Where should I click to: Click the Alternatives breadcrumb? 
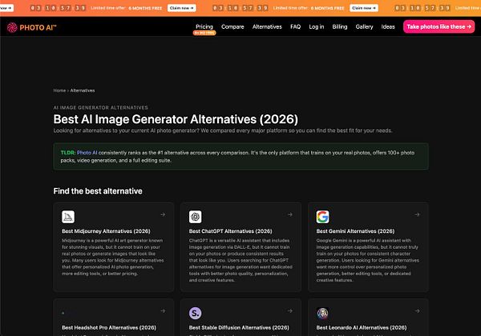[83, 90]
